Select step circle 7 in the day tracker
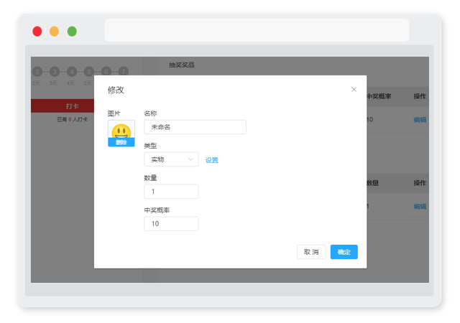Screen dimensions: 460x323 click(x=124, y=72)
